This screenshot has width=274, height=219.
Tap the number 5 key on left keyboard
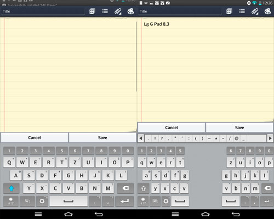(62, 151)
